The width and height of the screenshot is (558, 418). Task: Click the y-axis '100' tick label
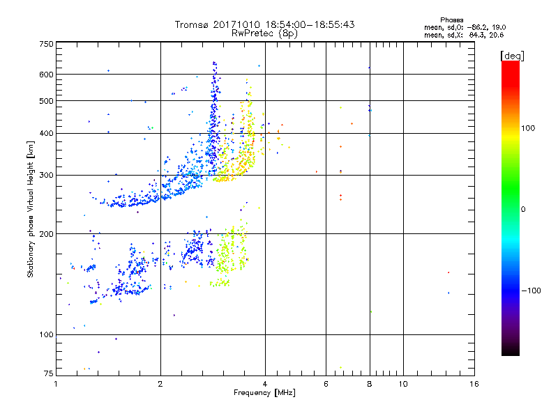[46, 335]
